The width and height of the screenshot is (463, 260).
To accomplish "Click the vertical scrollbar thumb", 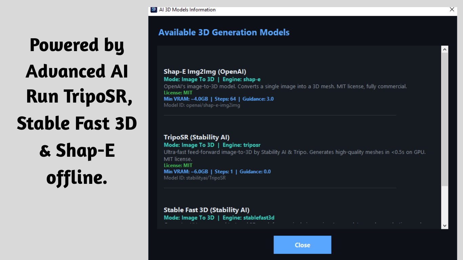I will pyautogui.click(x=445, y=119).
